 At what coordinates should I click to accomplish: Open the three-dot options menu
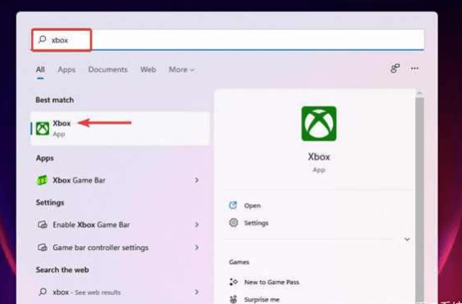pos(415,69)
